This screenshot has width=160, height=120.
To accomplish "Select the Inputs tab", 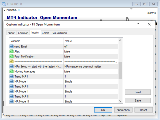I will 35,33.
